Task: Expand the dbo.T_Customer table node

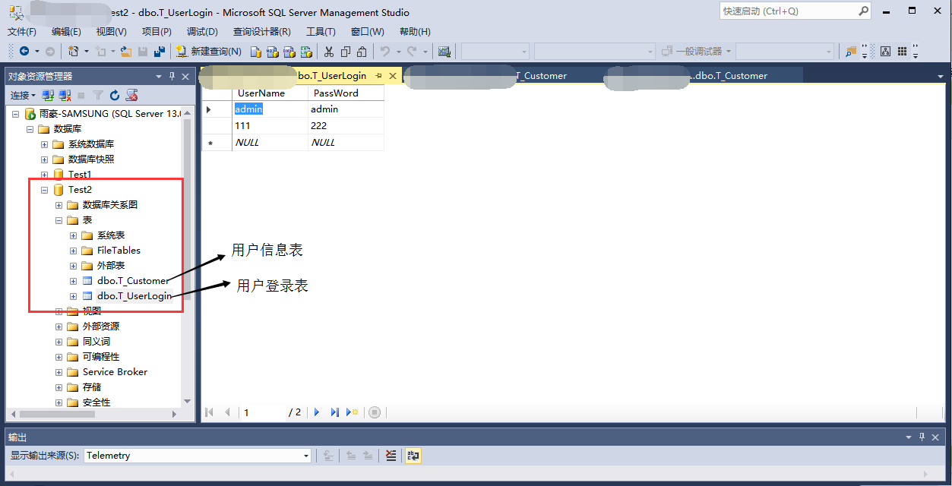Action: point(74,281)
